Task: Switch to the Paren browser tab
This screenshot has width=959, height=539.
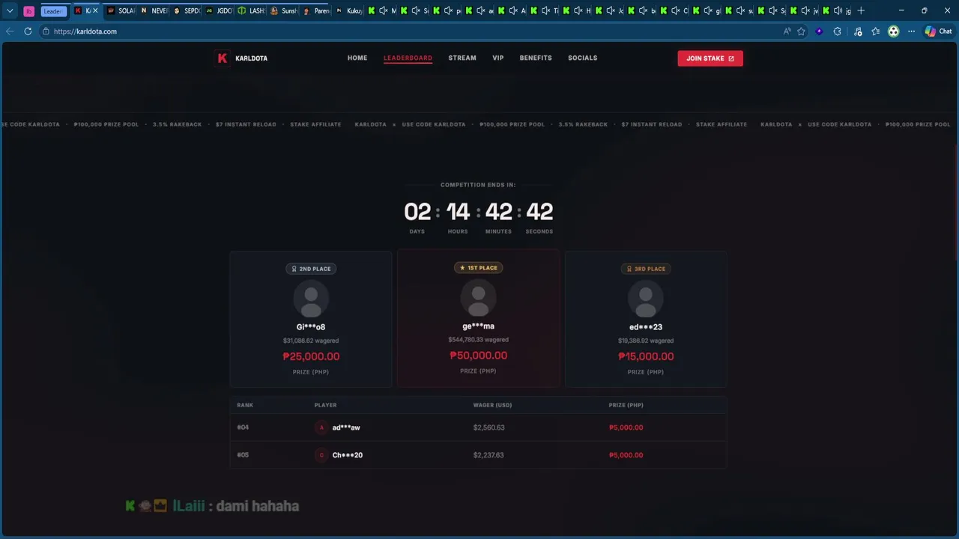Action: click(315, 10)
